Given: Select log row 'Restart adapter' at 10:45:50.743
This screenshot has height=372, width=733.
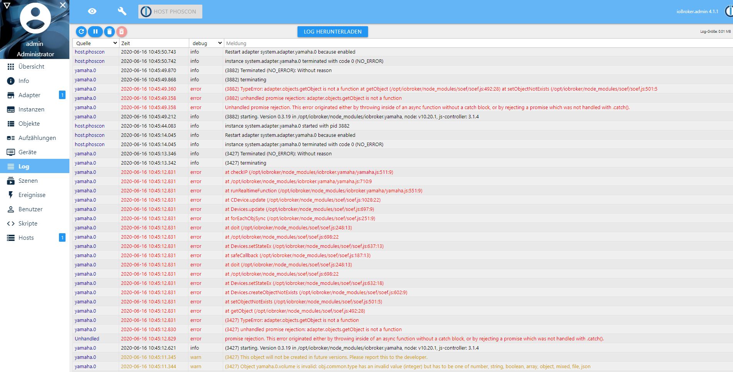Looking at the screenshot, I should 403,52.
